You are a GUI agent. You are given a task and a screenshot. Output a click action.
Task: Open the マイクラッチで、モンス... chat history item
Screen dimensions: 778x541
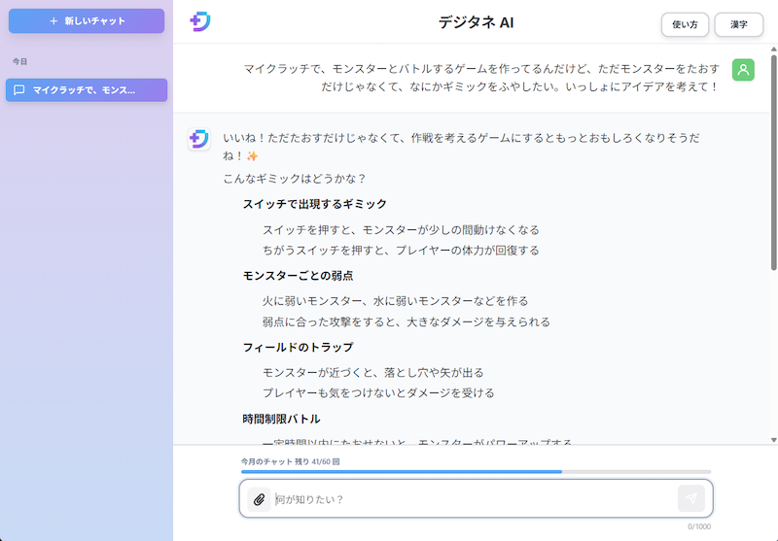click(87, 90)
